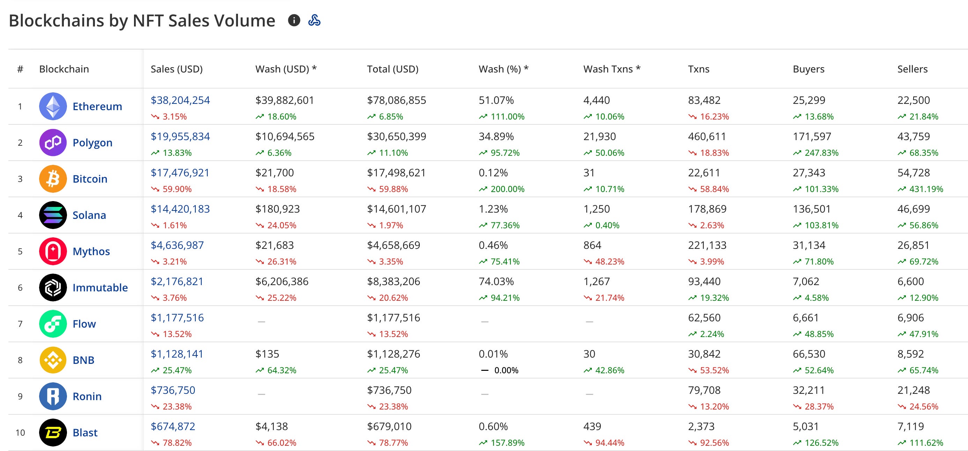Open Bitcoin sales figure $17,476,921

[x=180, y=173]
